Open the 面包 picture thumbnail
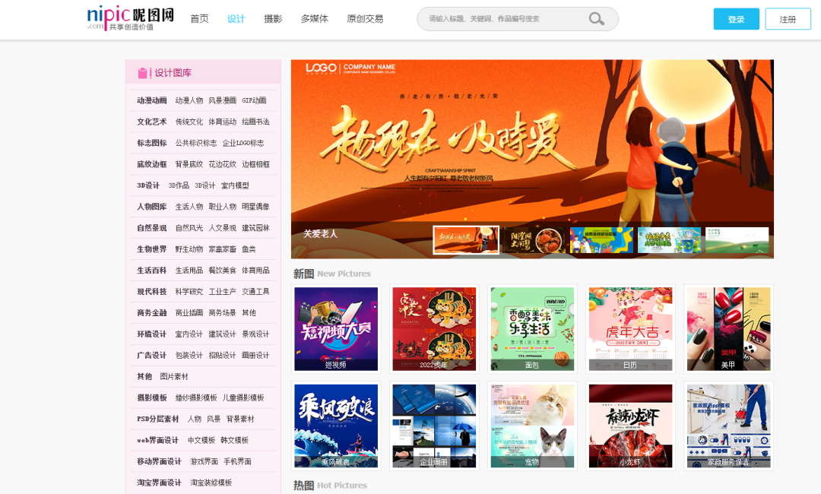This screenshot has width=821, height=494. coord(532,328)
